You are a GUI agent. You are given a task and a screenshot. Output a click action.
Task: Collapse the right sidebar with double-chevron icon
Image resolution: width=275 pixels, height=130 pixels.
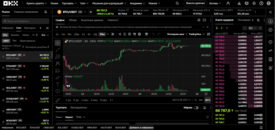tap(270, 12)
